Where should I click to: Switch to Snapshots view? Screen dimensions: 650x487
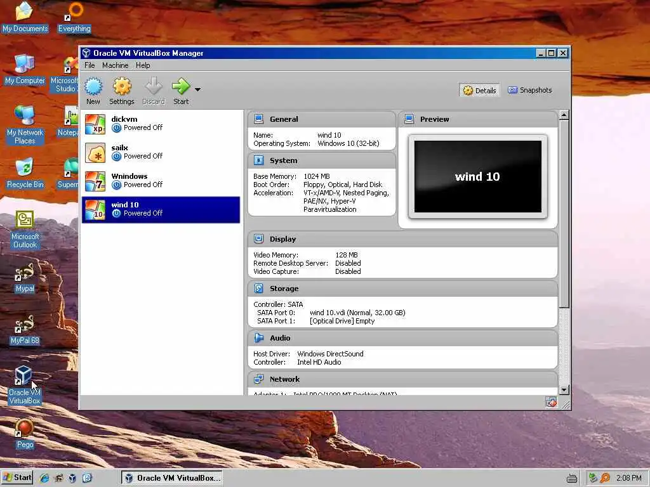click(530, 90)
